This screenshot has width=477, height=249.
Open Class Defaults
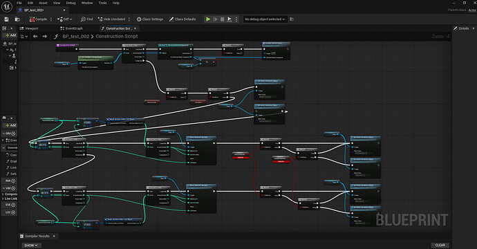183,19
